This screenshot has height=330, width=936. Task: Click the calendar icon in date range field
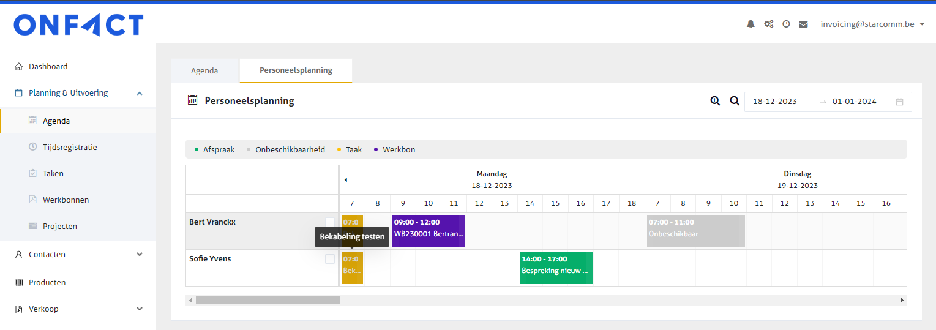click(x=899, y=102)
